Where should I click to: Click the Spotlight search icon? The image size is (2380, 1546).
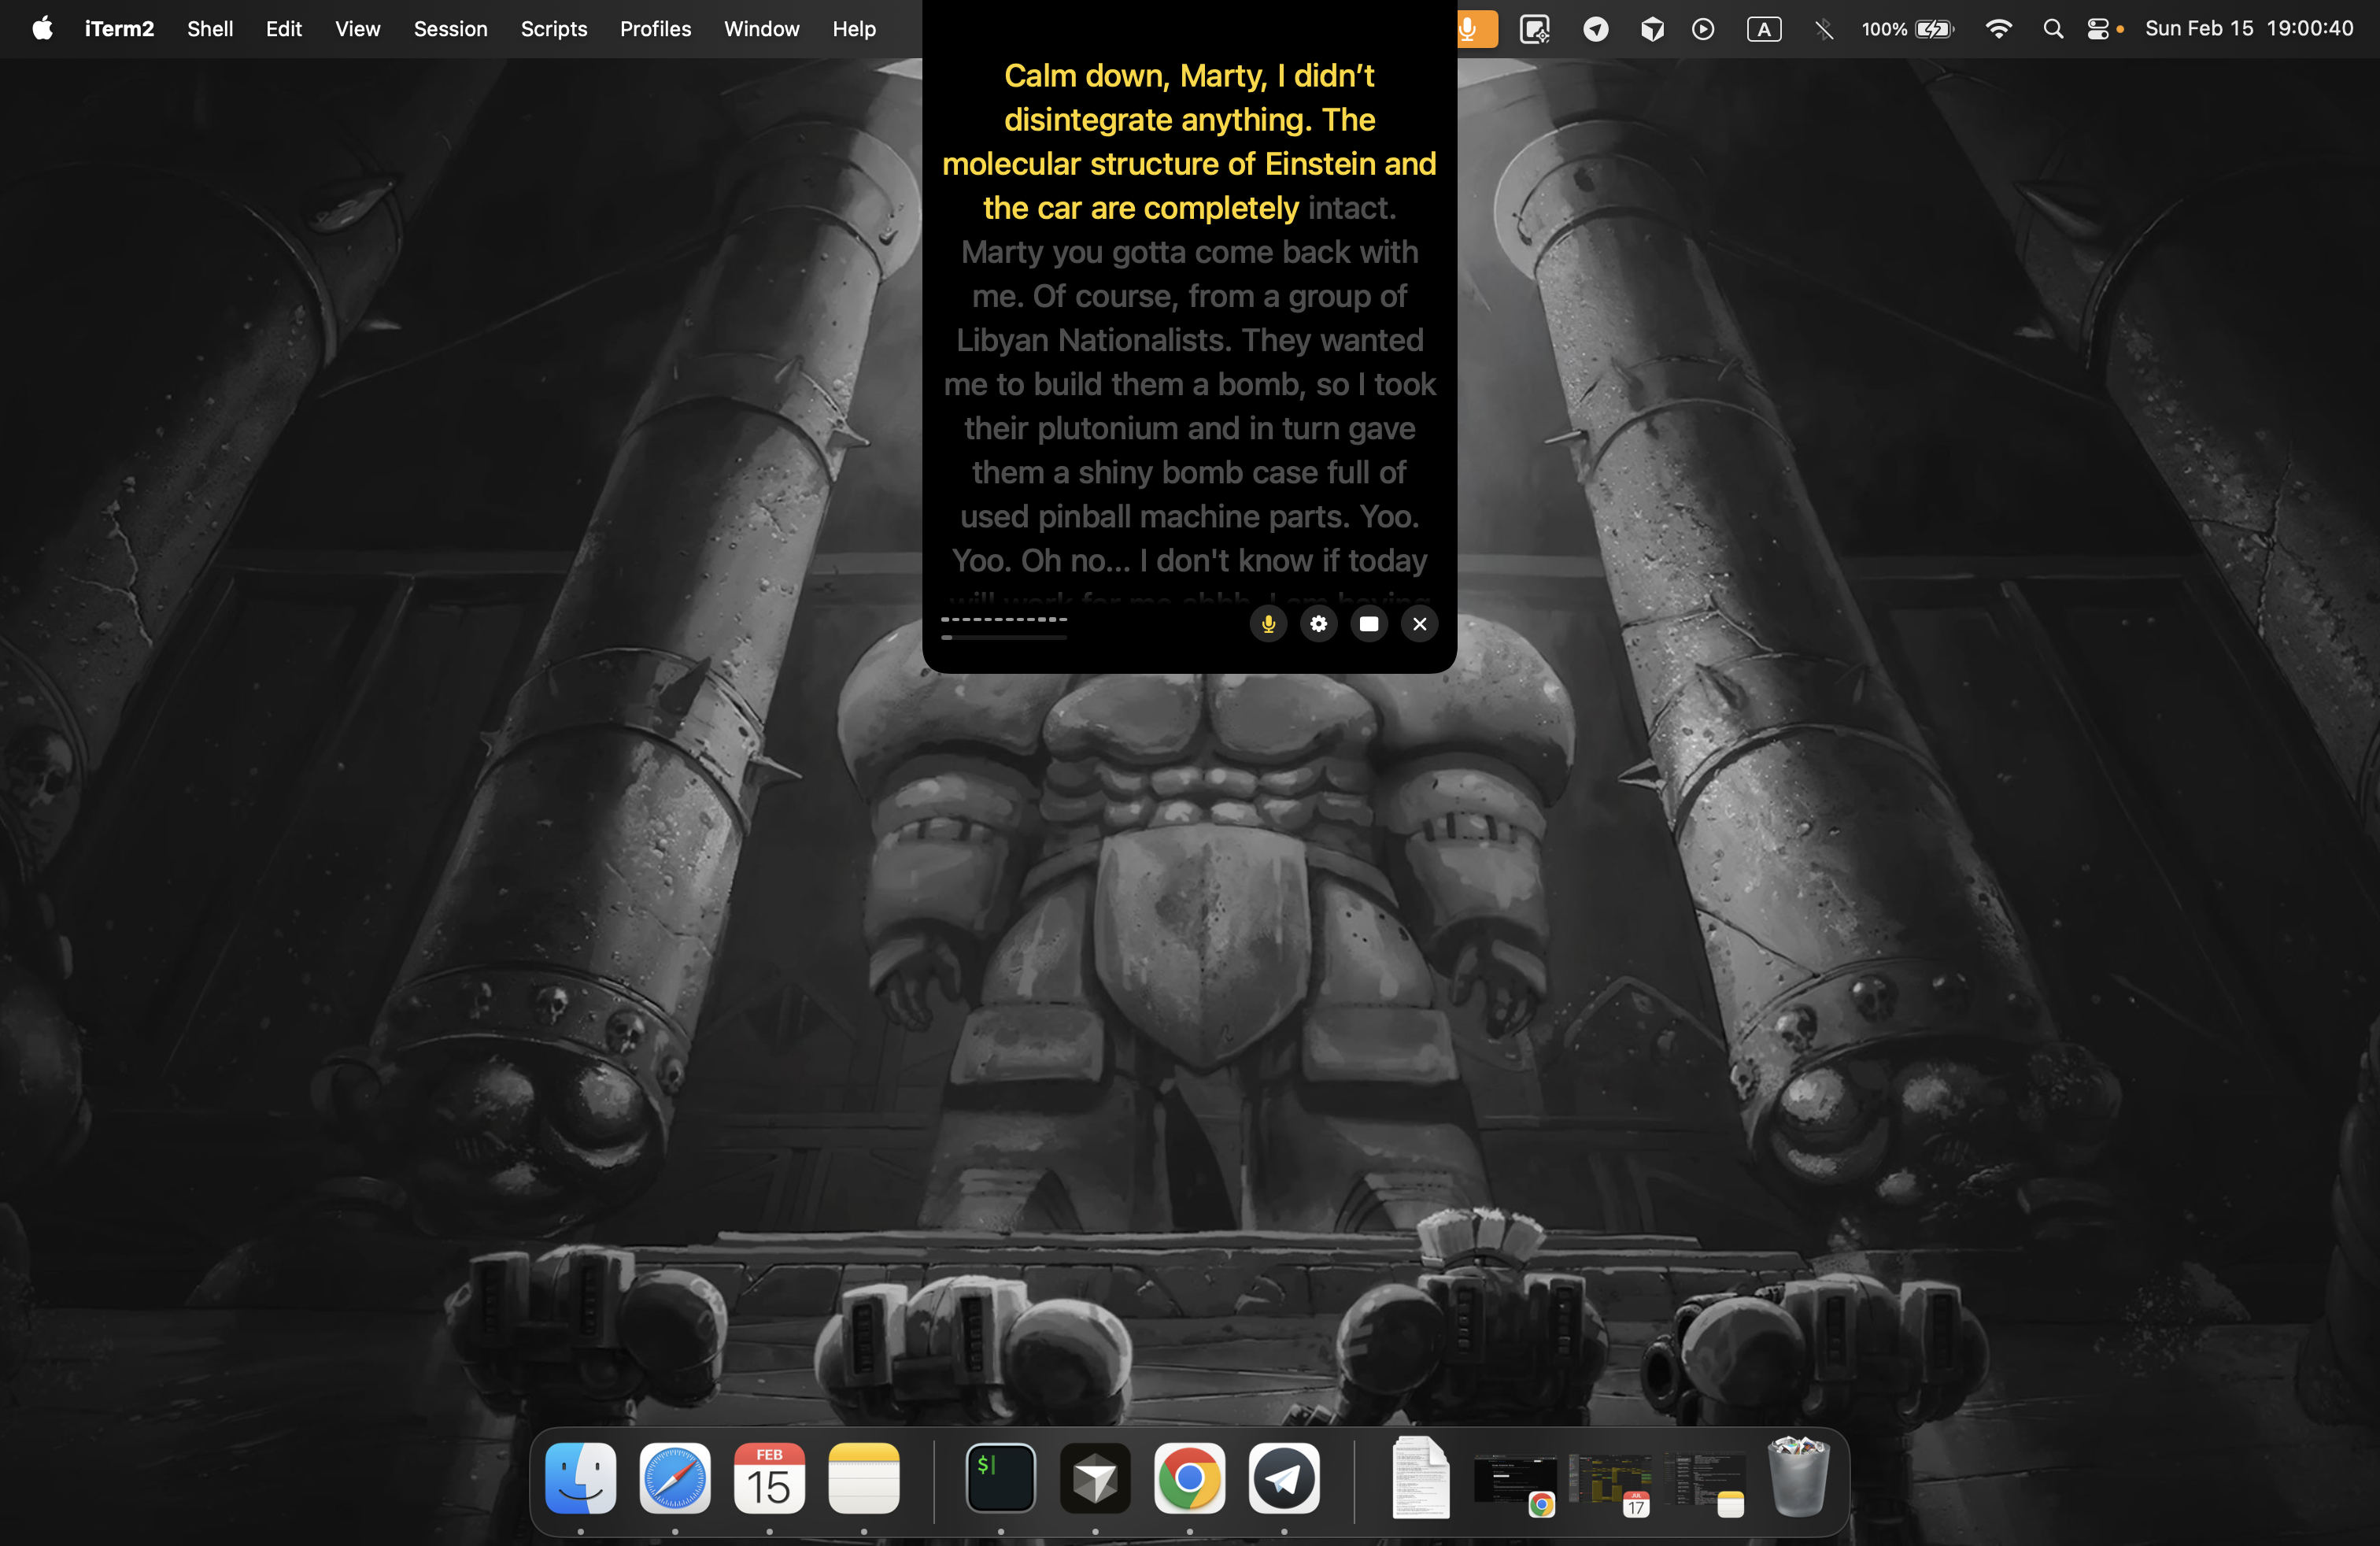2052,29
